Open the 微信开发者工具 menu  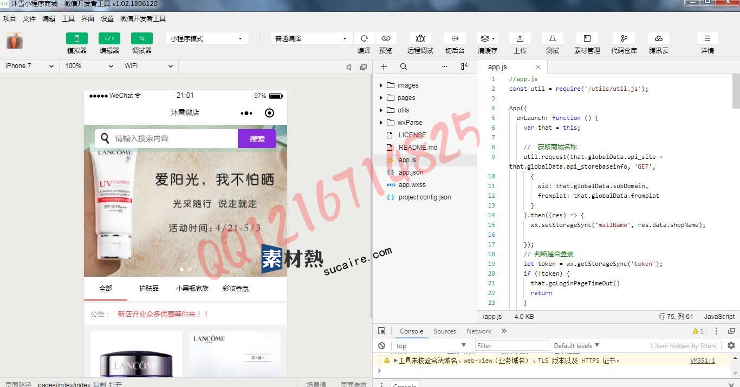[x=143, y=18]
